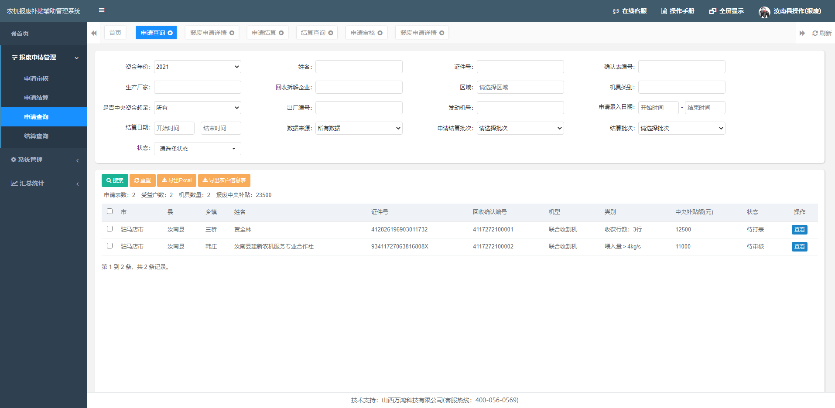Check the select-all checkbox in table header
This screenshot has width=835, height=408.
coord(110,211)
